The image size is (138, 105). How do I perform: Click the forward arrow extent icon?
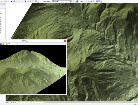pos(2,1)
